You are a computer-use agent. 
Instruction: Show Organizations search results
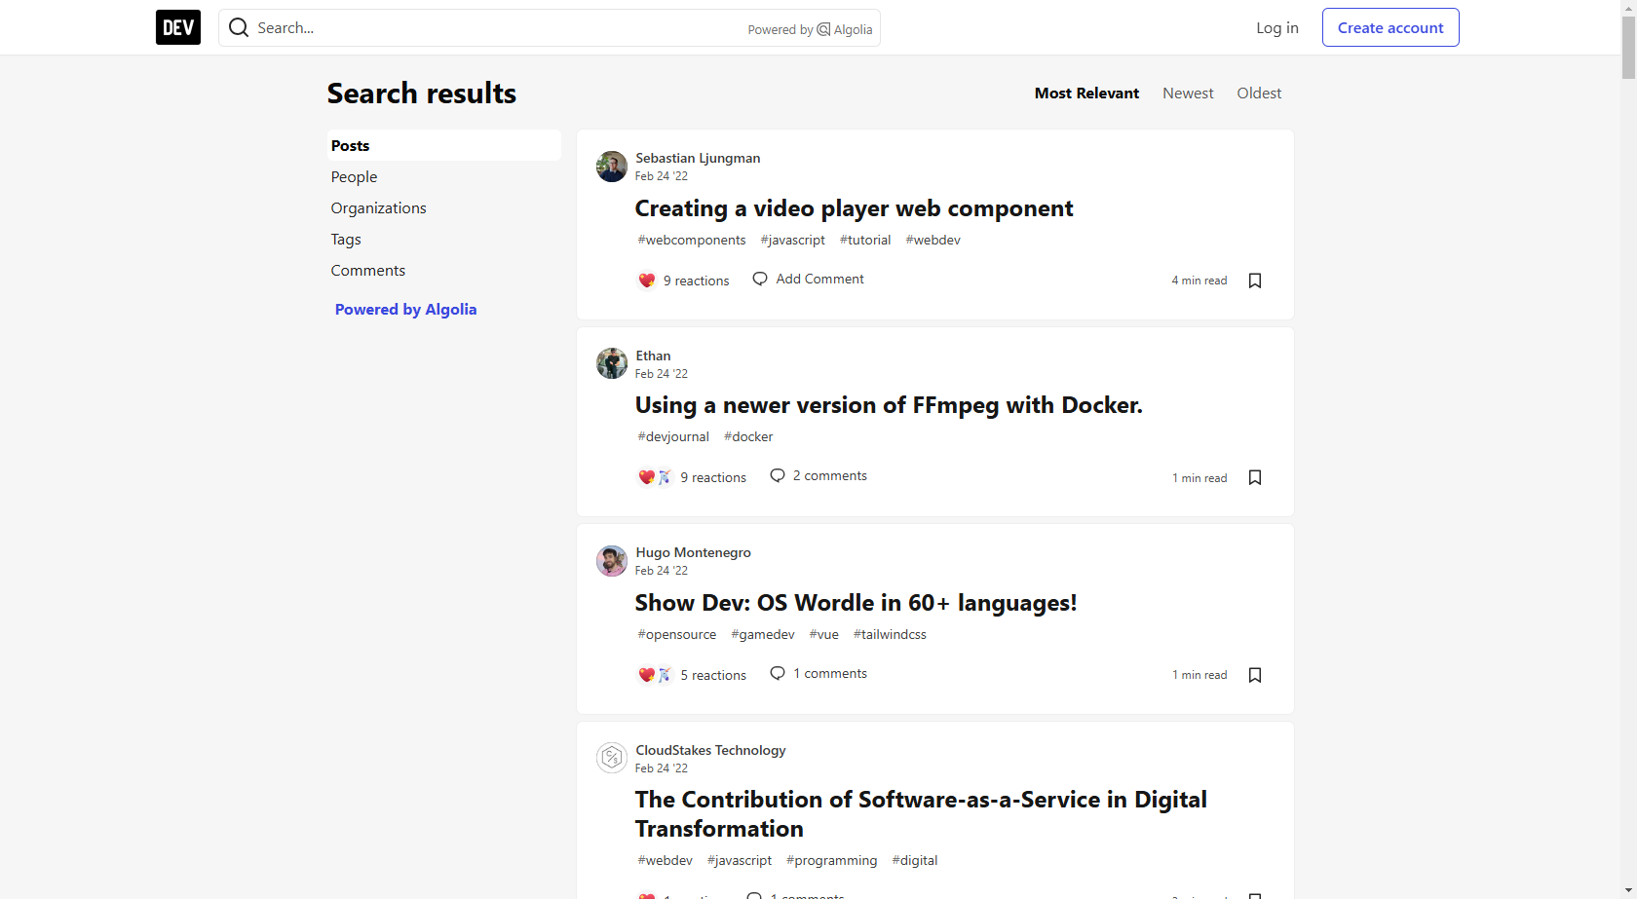click(x=378, y=208)
